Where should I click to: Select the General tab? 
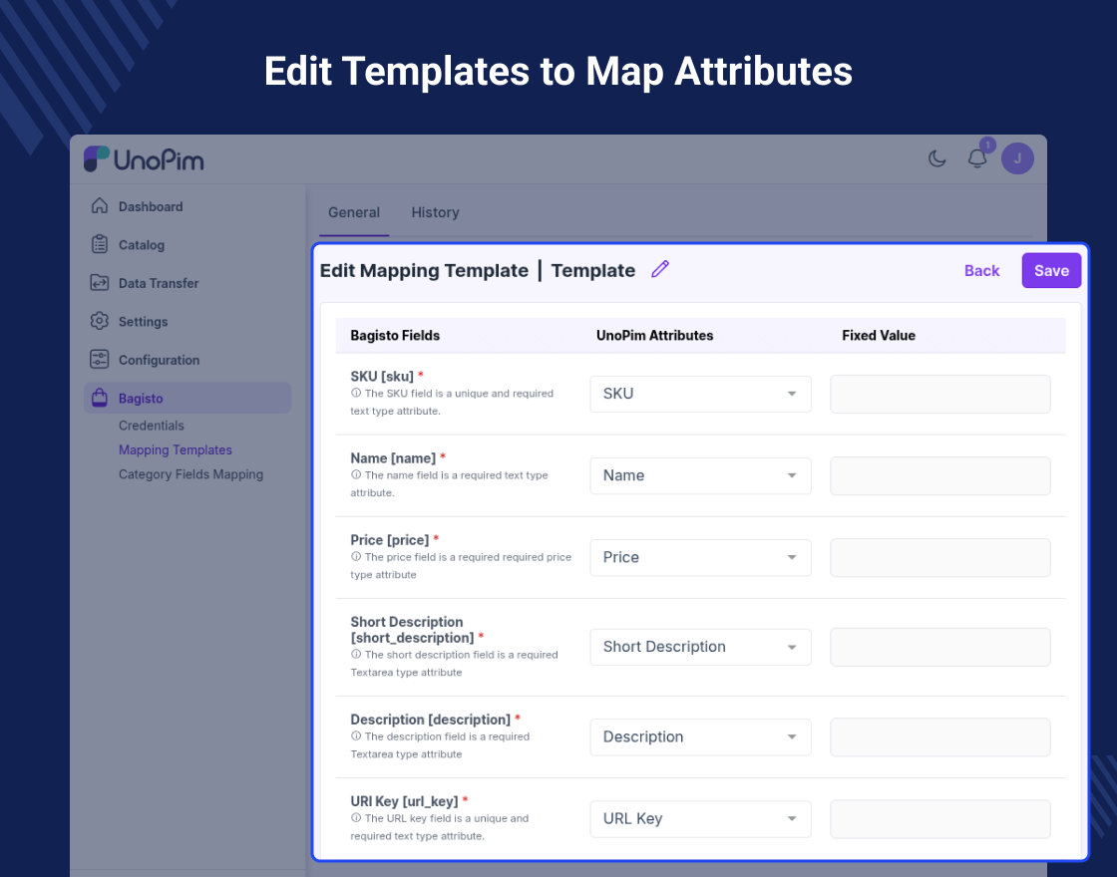354,212
